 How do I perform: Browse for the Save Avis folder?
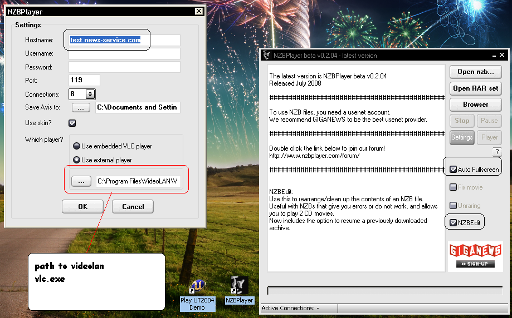click(80, 107)
